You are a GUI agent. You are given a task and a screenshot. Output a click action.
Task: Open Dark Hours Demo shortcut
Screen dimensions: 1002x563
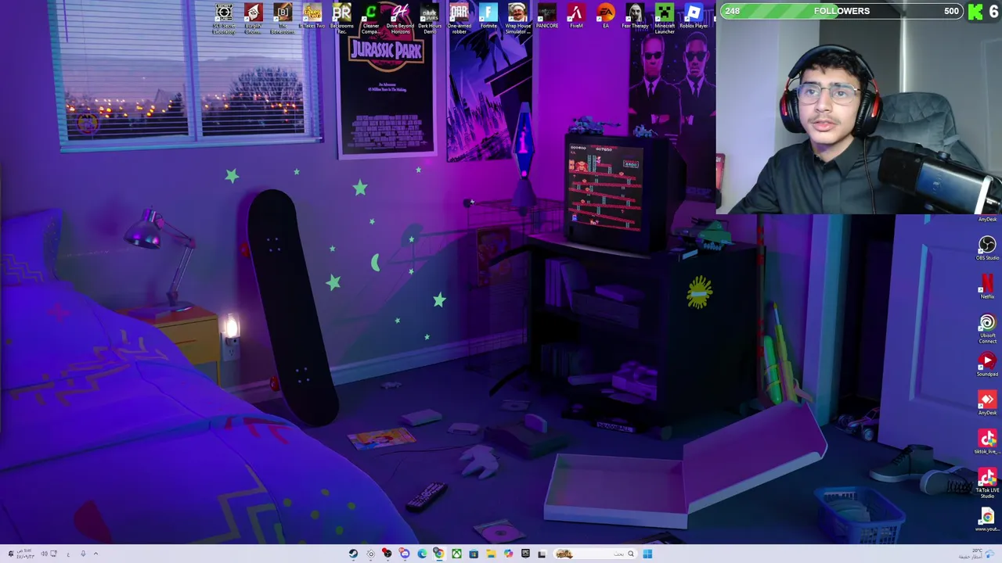(x=429, y=19)
